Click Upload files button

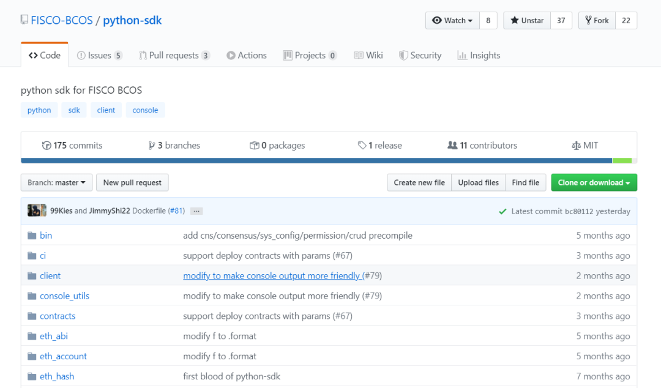pyautogui.click(x=479, y=182)
